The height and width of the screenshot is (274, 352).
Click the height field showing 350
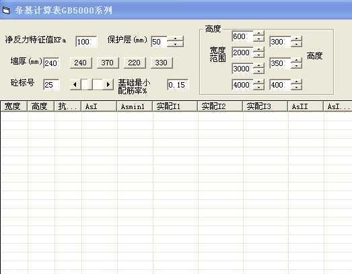[280, 63]
